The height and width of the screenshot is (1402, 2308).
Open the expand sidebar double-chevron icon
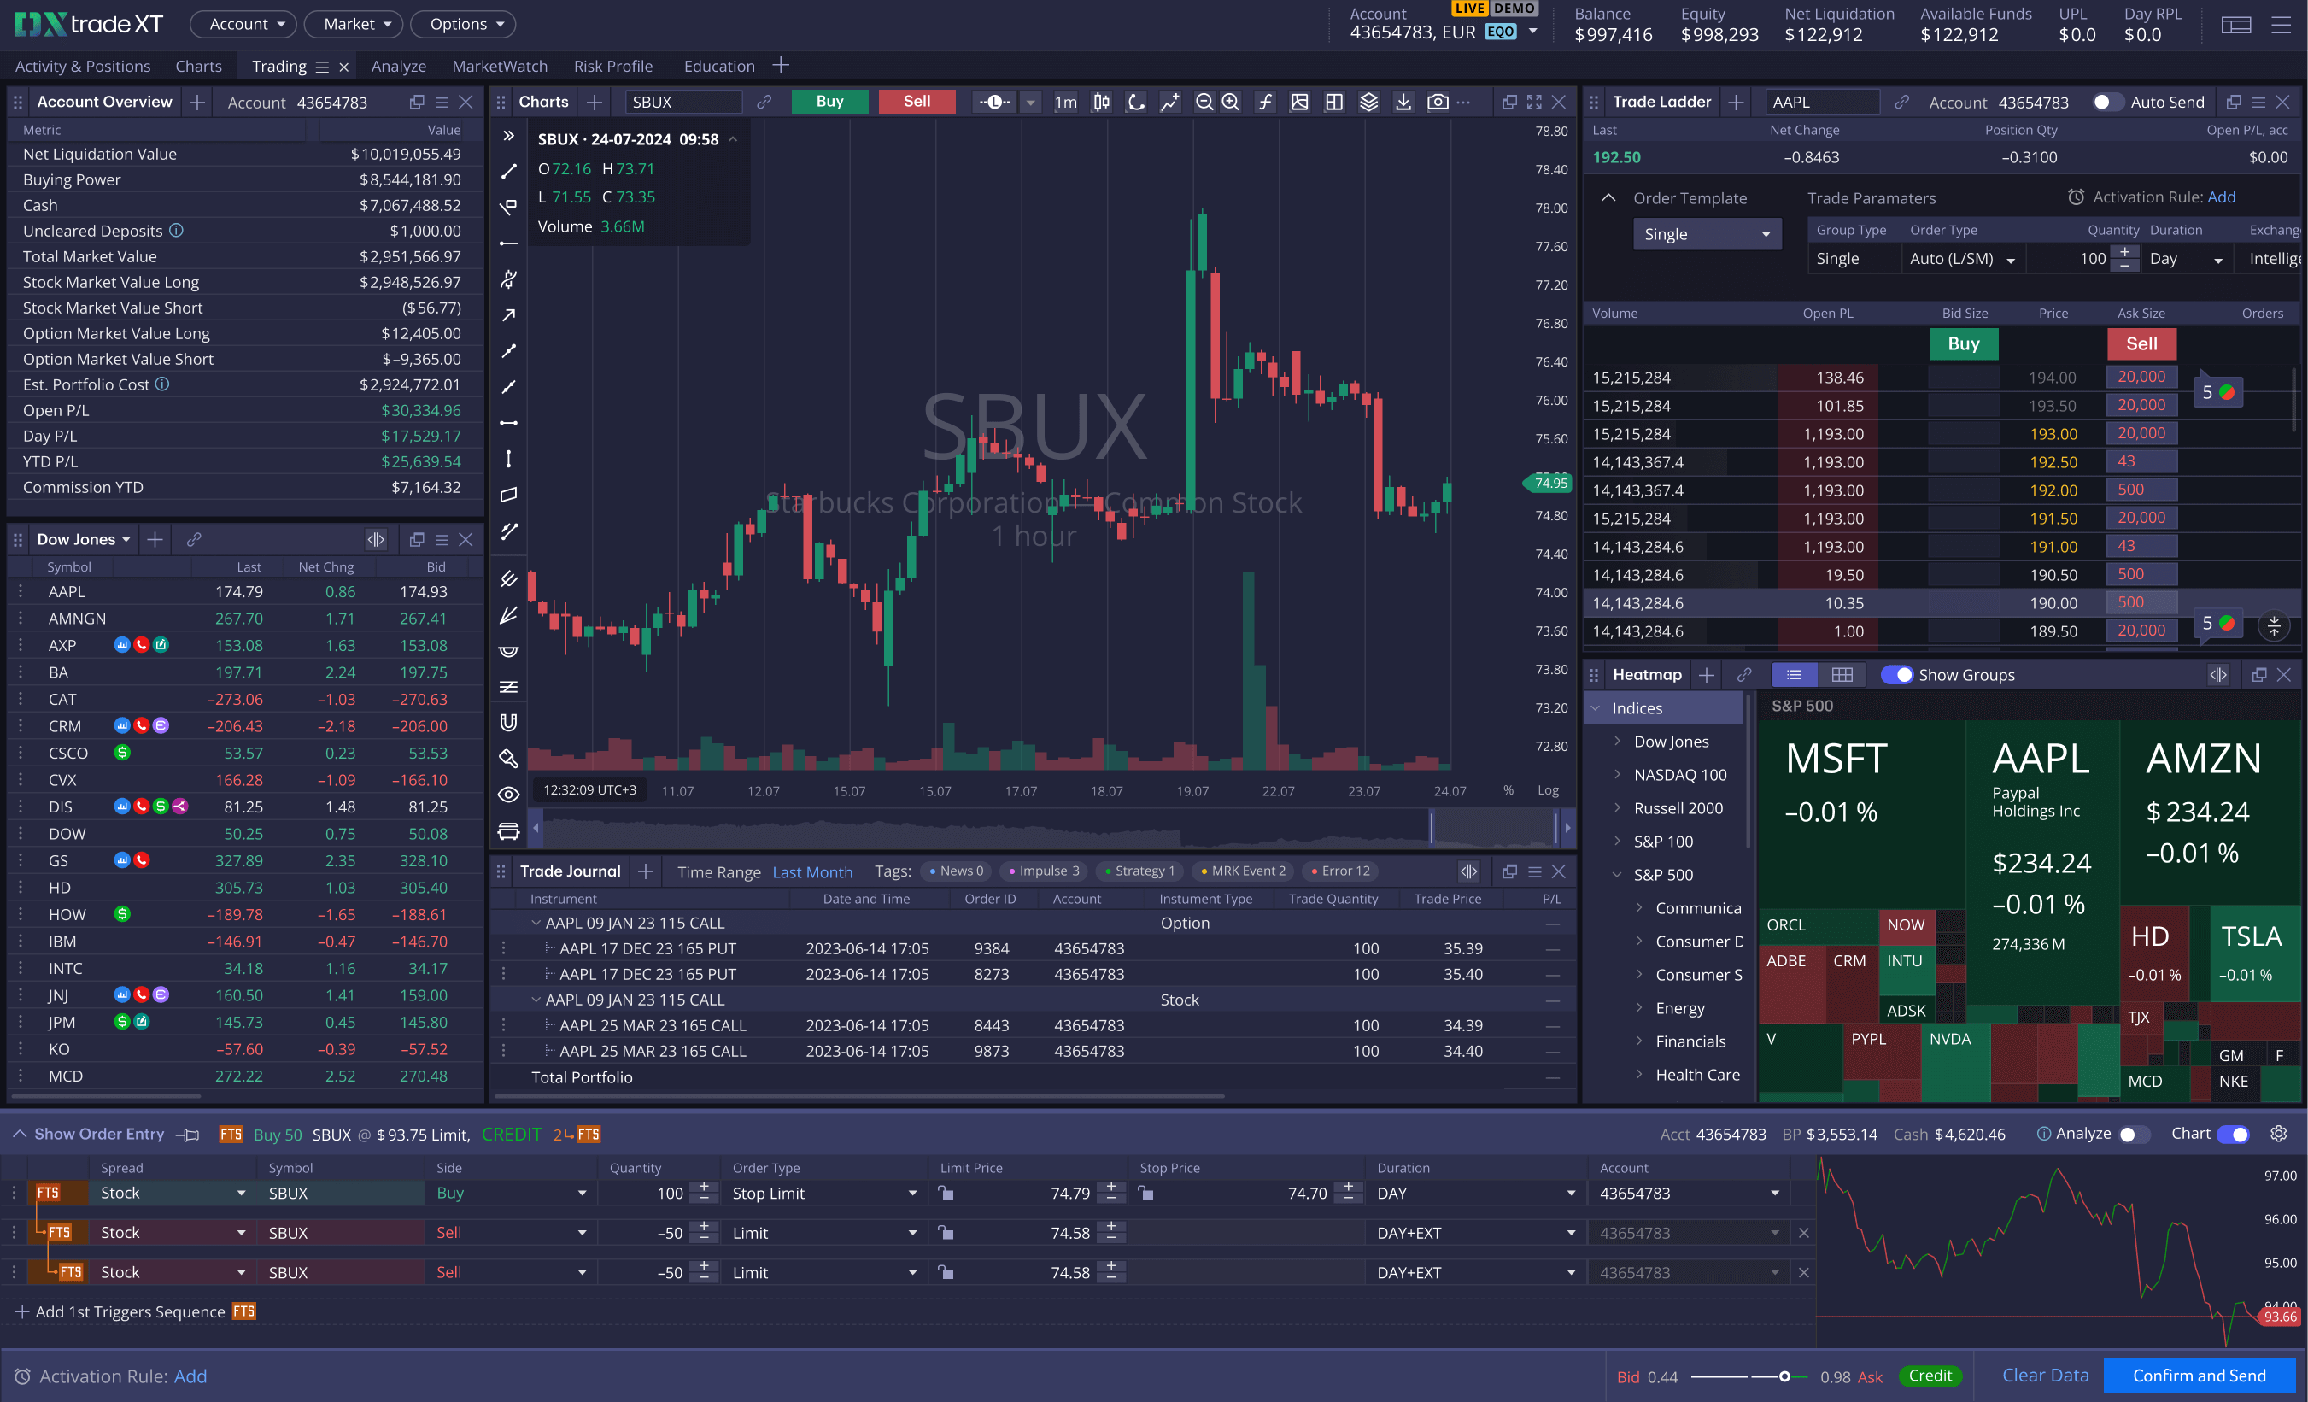pyautogui.click(x=508, y=136)
